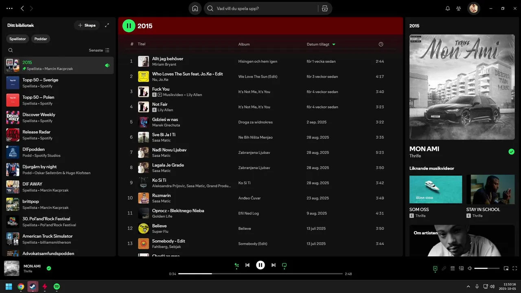
Task: Show hidden system tray icons chevron
Action: pyautogui.click(x=468, y=286)
